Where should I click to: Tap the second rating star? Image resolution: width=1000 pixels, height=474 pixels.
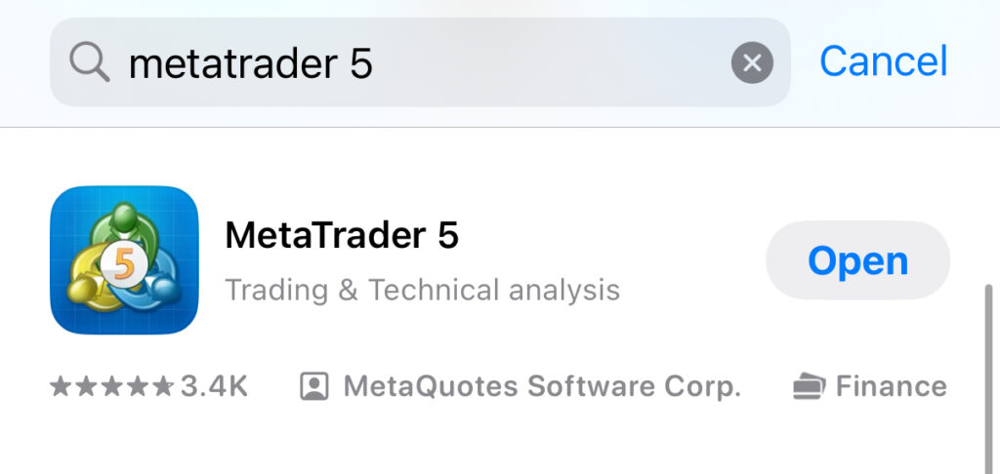[x=87, y=387]
